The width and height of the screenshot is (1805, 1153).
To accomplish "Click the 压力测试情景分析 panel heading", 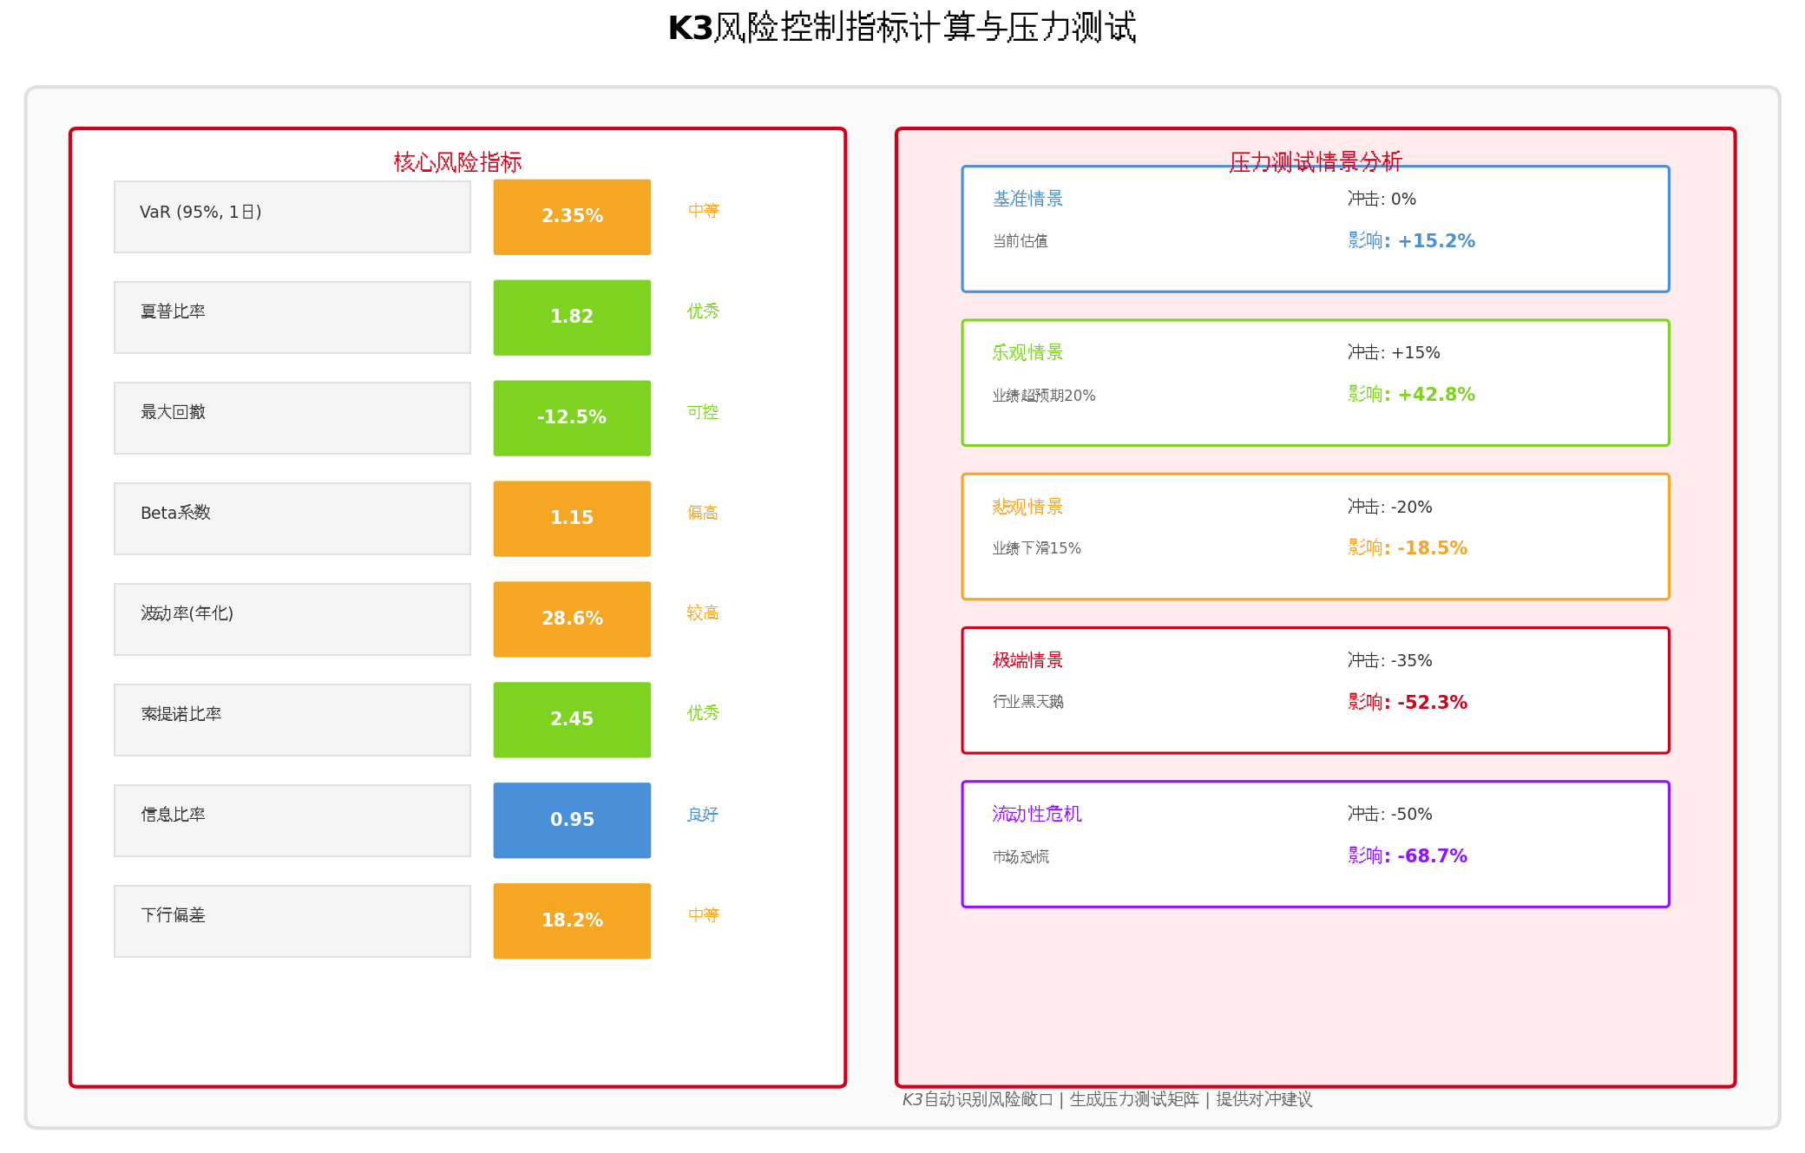I will (x=1316, y=162).
